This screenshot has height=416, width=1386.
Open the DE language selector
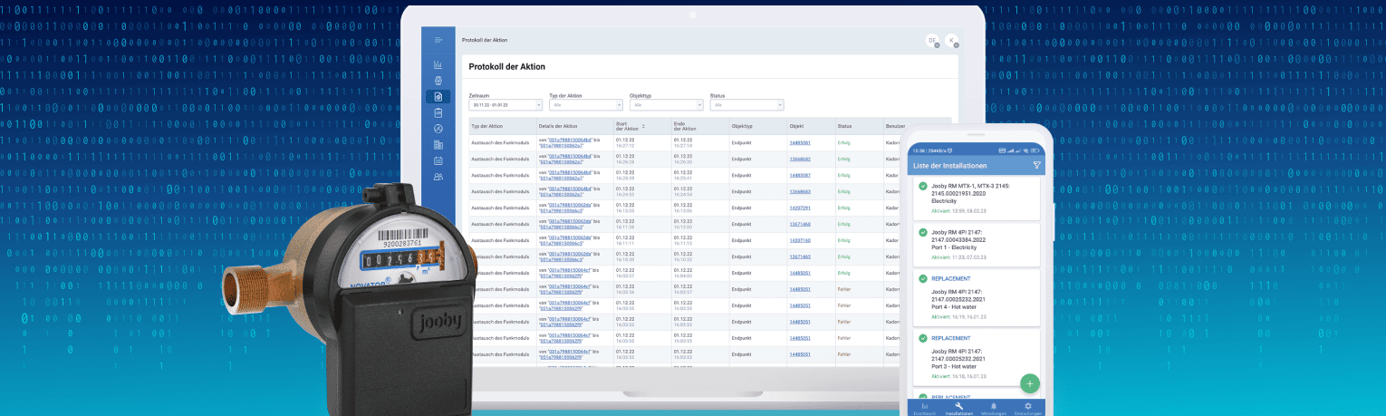pyautogui.click(x=931, y=40)
